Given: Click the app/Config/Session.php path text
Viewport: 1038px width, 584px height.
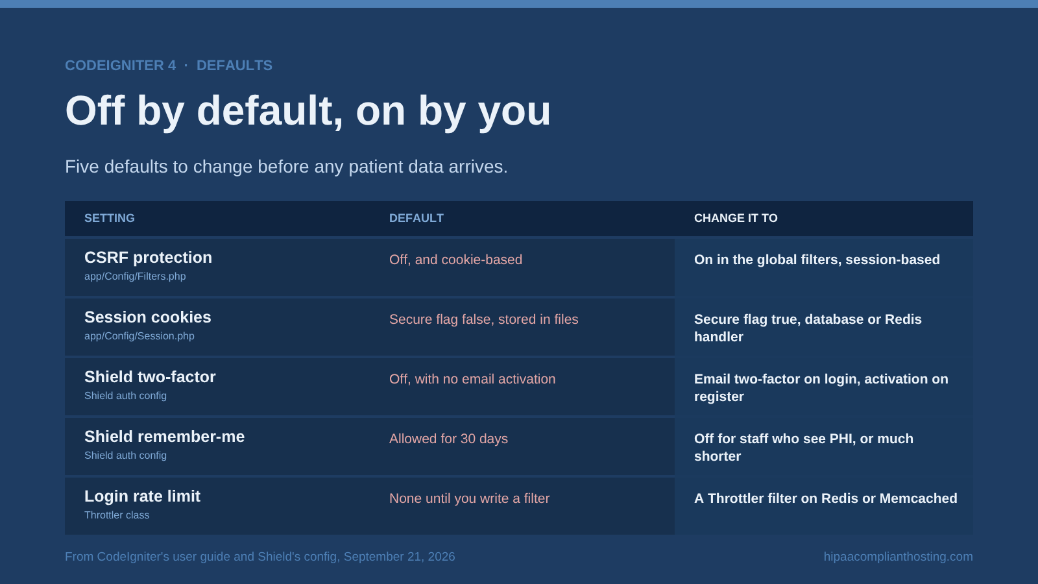Looking at the screenshot, I should 139,336.
